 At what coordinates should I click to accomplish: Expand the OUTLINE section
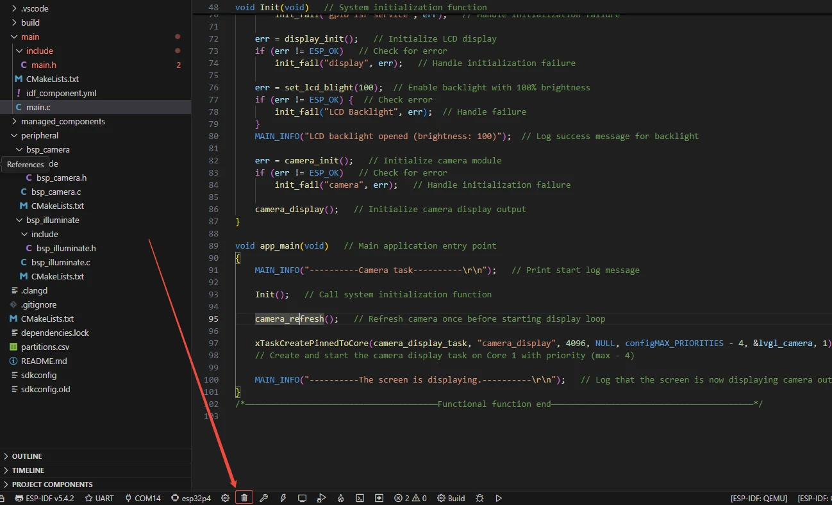[x=27, y=456]
